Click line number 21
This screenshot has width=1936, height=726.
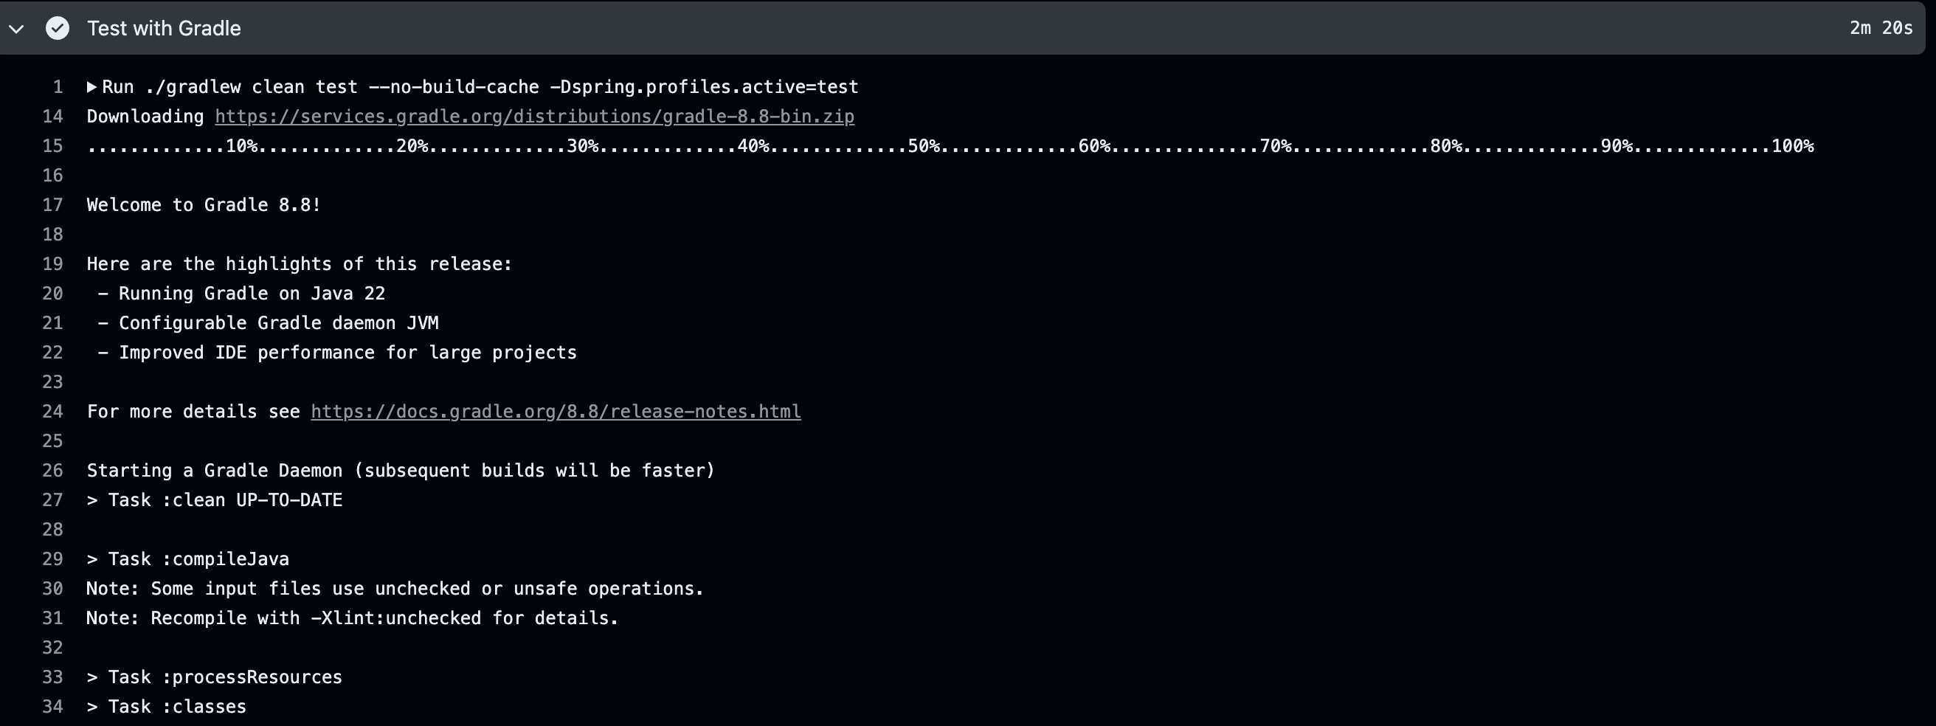point(52,323)
